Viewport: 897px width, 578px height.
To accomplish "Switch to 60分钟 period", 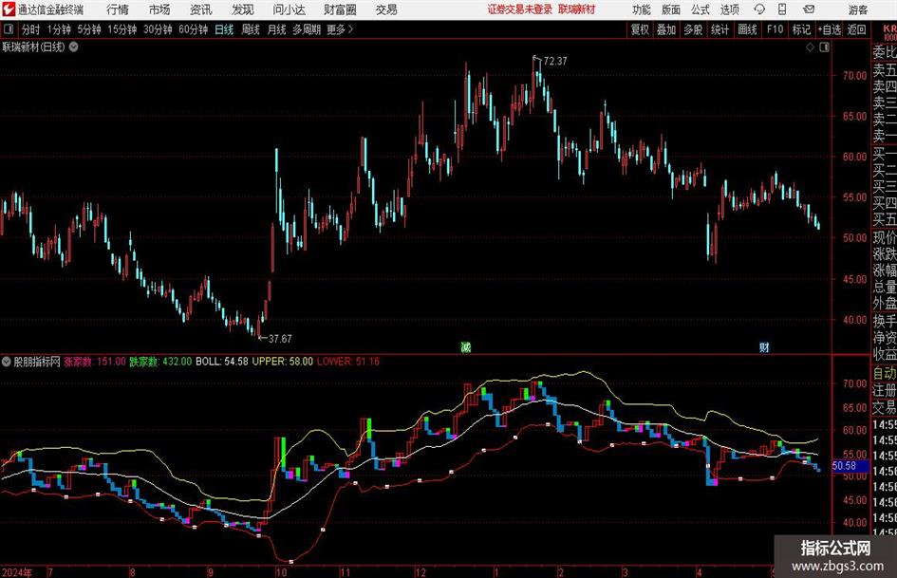I will pos(194,29).
